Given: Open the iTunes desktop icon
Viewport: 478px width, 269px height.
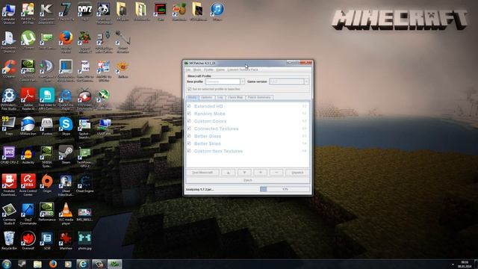Looking at the screenshot, I should click(217, 11).
